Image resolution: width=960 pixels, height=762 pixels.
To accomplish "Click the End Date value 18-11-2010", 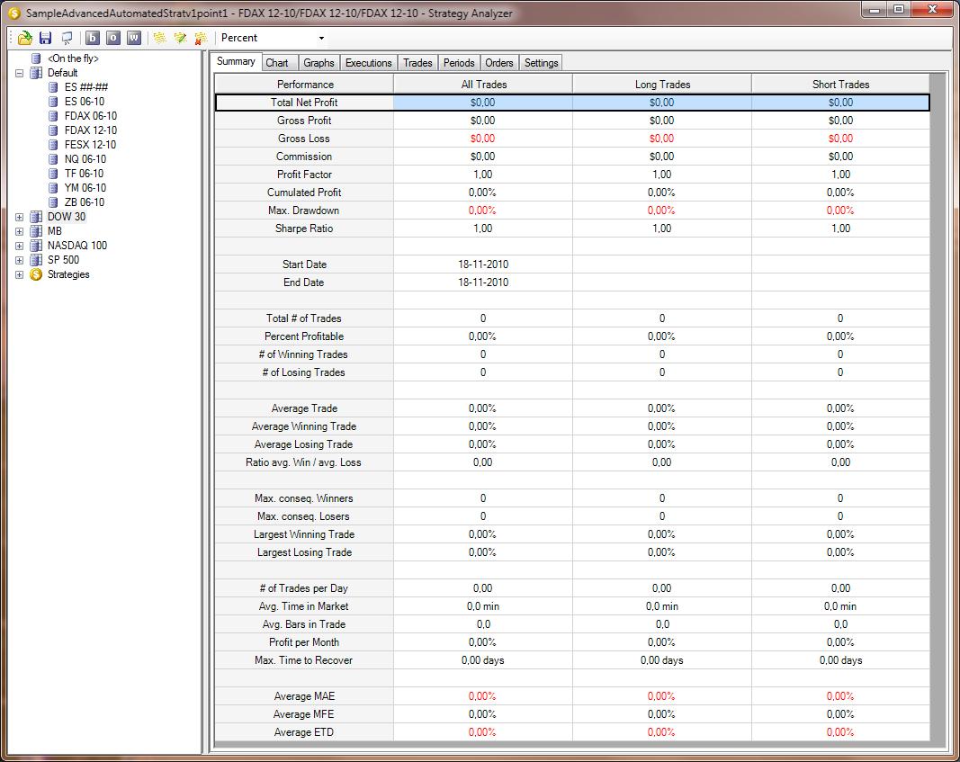I will click(483, 282).
